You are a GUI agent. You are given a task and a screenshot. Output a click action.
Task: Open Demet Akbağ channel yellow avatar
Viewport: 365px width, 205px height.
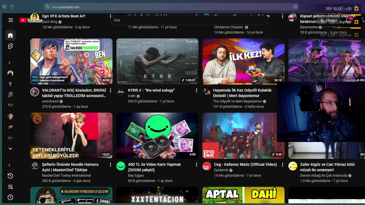tap(293, 166)
